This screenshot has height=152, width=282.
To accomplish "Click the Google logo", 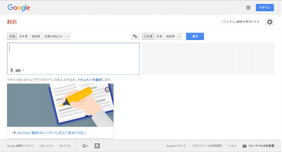I will tap(19, 8).
